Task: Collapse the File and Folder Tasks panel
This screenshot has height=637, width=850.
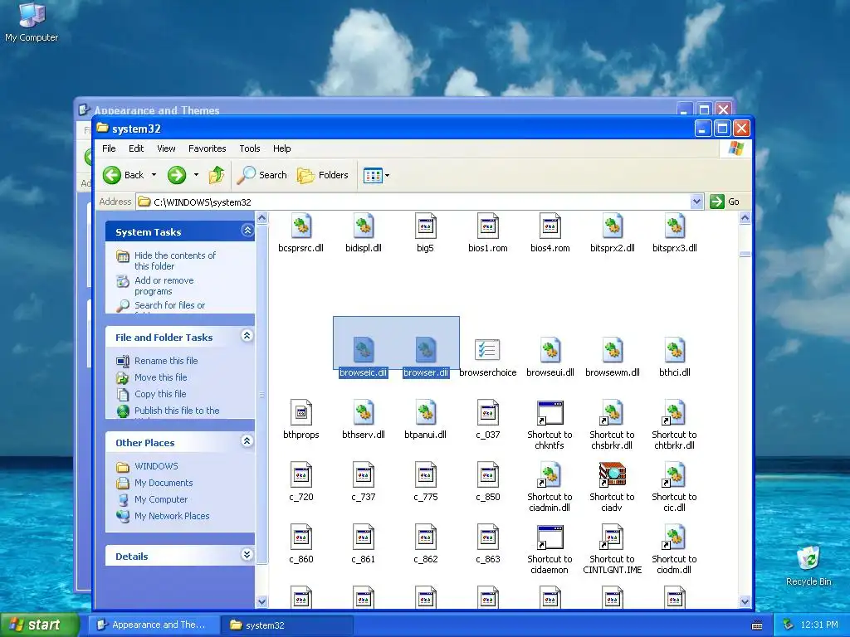Action: tap(247, 336)
